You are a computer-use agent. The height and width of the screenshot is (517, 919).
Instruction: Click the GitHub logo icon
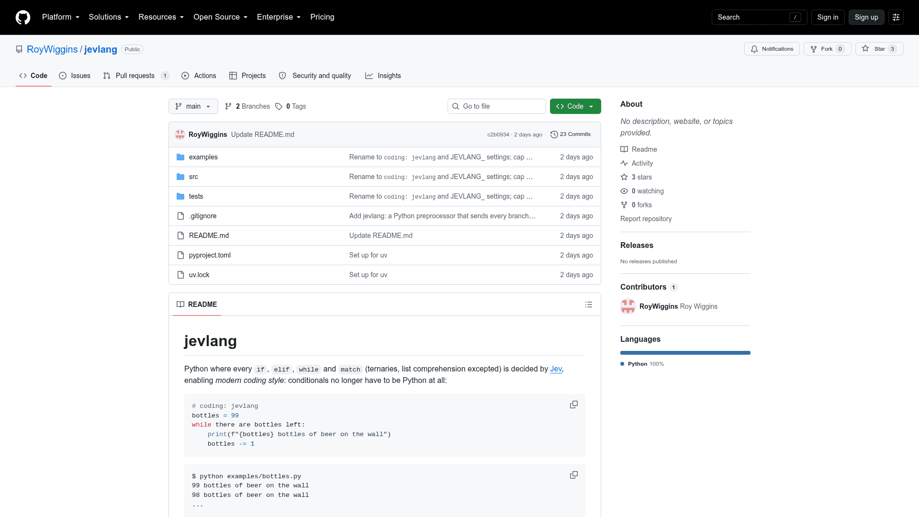(23, 17)
